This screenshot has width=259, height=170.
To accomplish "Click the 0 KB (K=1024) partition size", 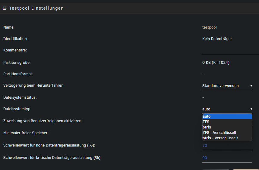I will [216, 63].
